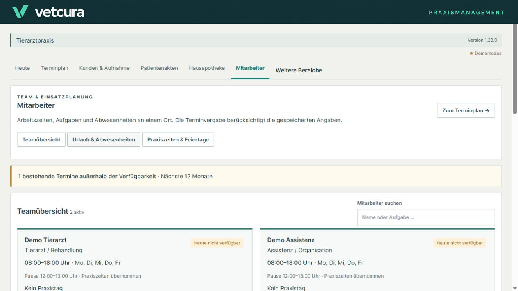This screenshot has width=518, height=291.
Task: Click the Tierarztpraxis header title
Action: [x=35, y=40]
